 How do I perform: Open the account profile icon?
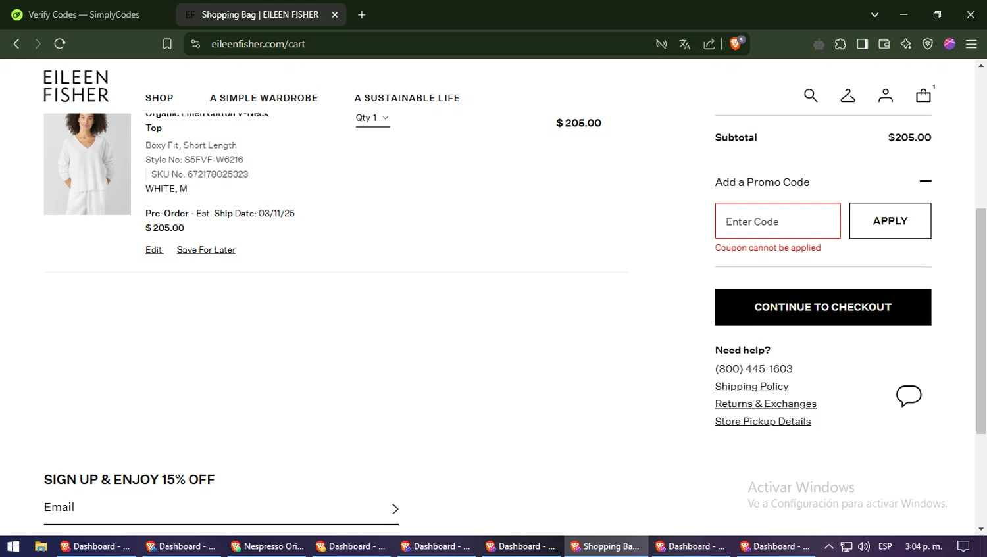[x=886, y=96]
